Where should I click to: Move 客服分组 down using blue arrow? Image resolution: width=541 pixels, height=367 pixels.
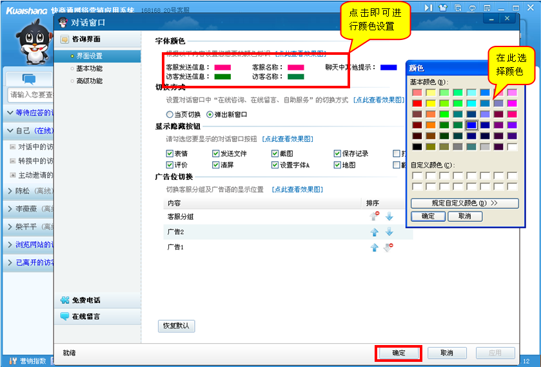click(389, 217)
